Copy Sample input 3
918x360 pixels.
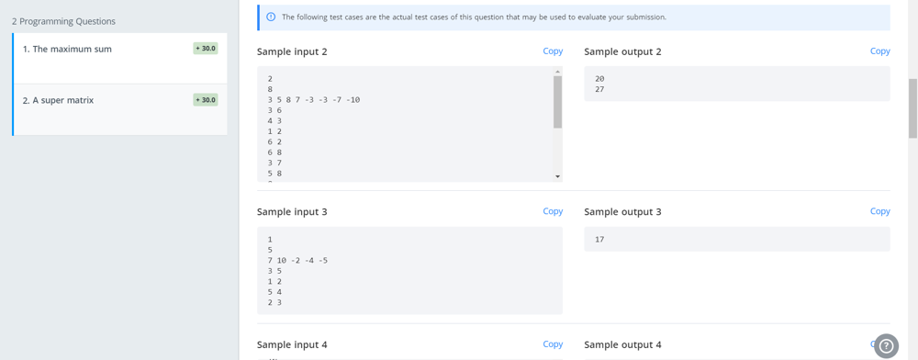(x=553, y=211)
